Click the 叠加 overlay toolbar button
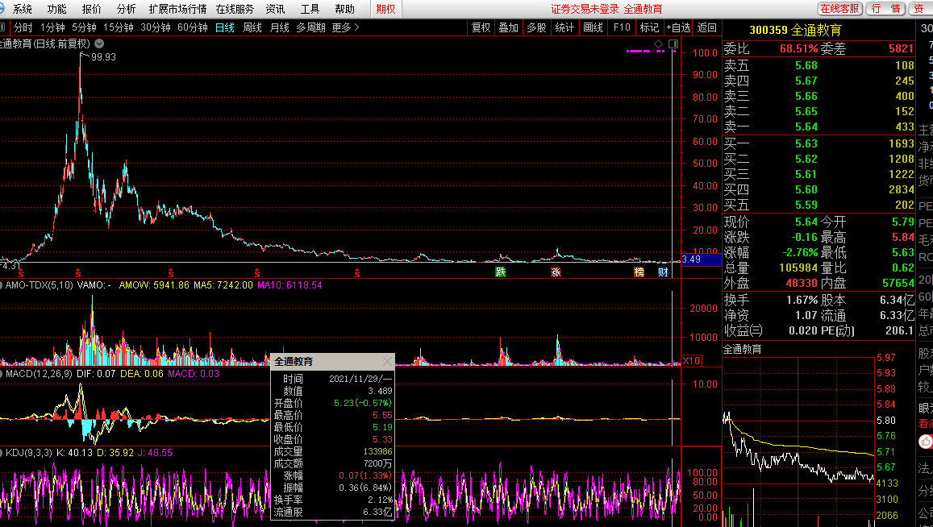Image resolution: width=933 pixels, height=527 pixels. 508,27
